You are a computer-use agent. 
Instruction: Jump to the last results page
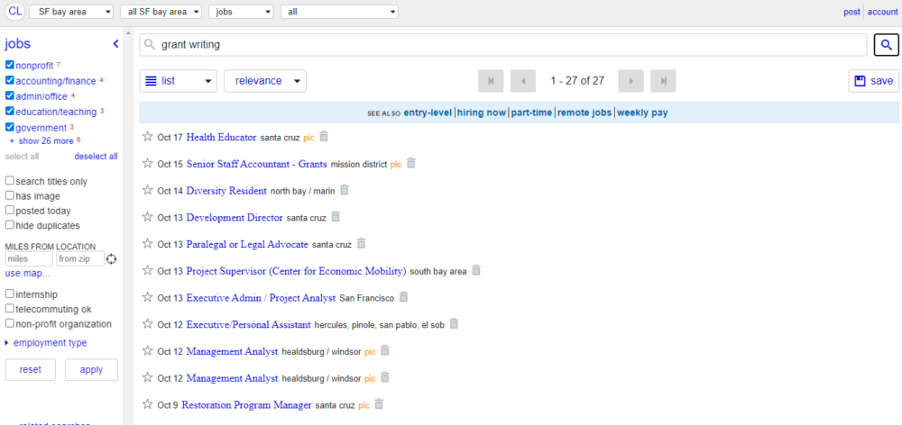point(663,81)
